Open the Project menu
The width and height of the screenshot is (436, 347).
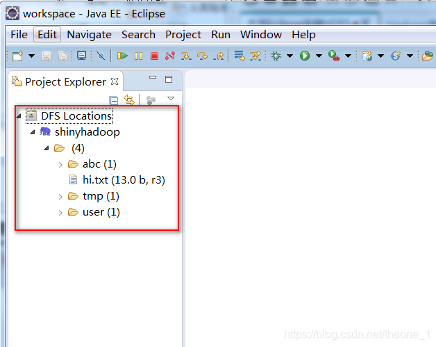click(x=183, y=35)
